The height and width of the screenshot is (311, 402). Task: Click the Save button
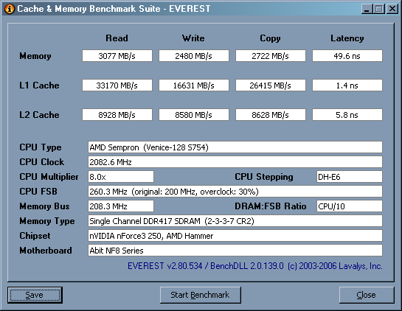35,295
